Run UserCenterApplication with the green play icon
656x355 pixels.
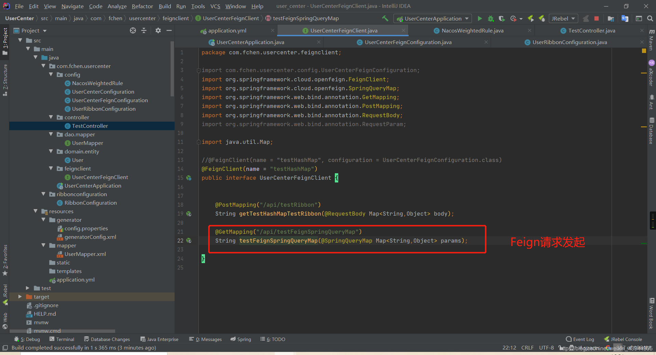tap(480, 18)
